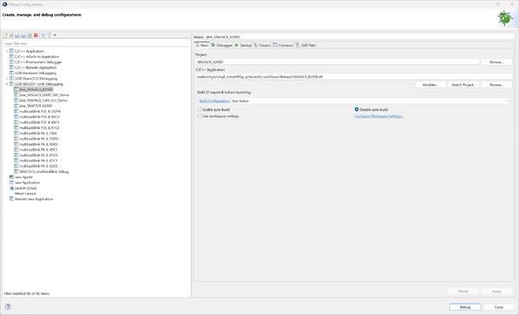
Task: Switch to the Common tab
Action: click(283, 45)
